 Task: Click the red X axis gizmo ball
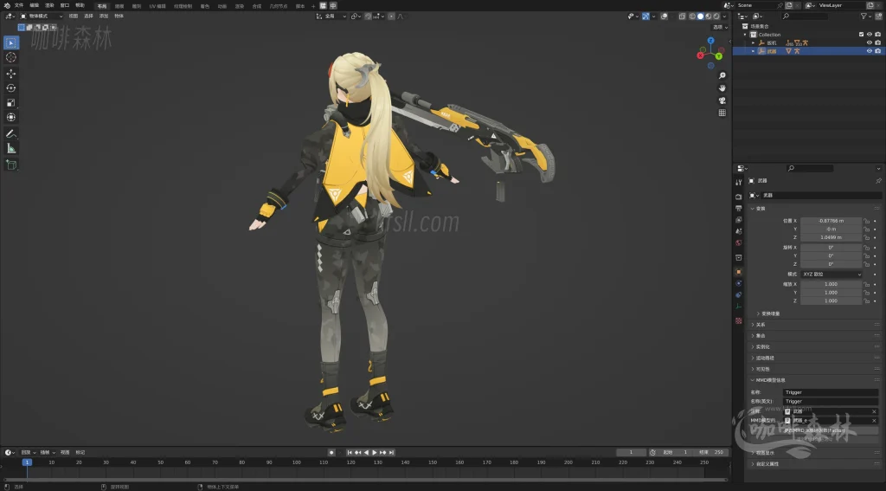pyautogui.click(x=701, y=55)
